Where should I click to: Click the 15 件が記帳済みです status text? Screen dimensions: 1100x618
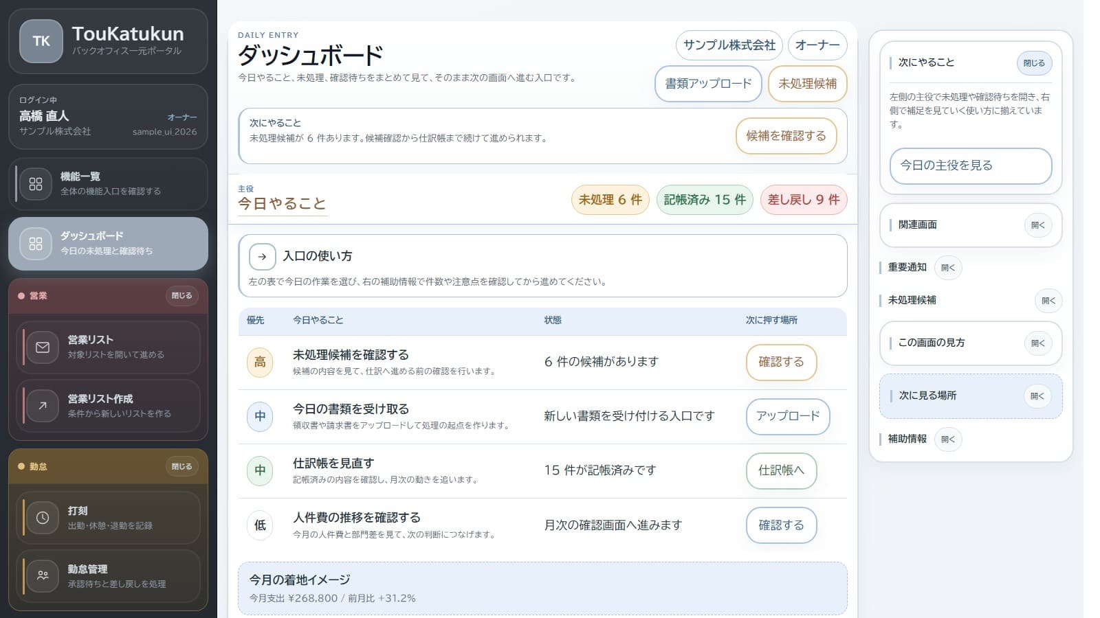[600, 470]
